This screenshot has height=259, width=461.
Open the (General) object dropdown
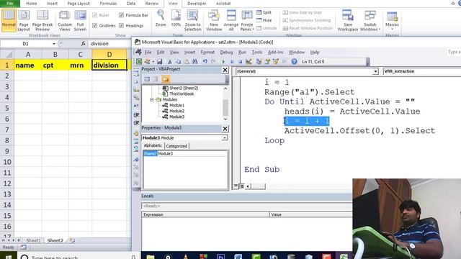pyautogui.click(x=375, y=71)
